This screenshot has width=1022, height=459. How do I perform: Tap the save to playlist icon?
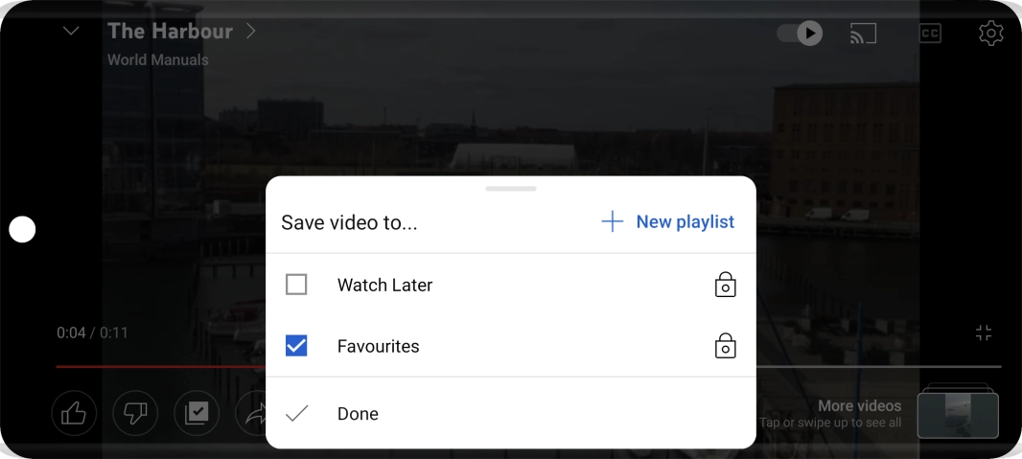click(x=197, y=413)
